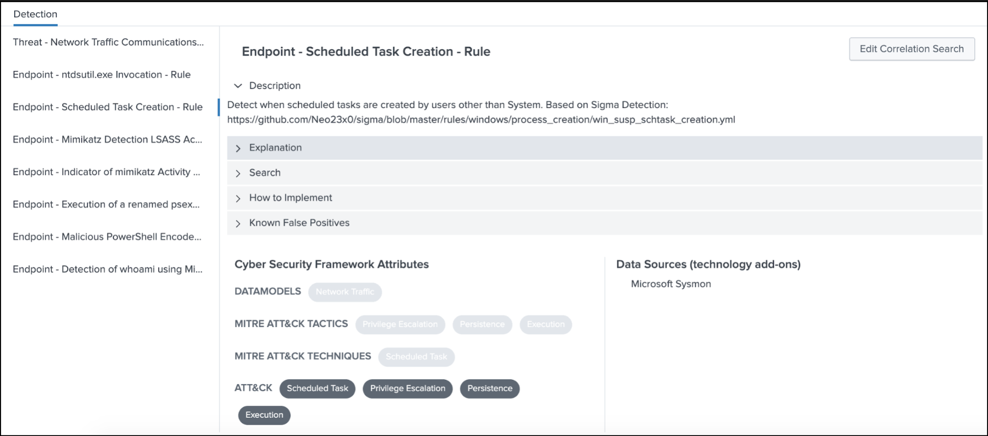Click the DATAMODELS label
The image size is (988, 436).
[268, 291]
